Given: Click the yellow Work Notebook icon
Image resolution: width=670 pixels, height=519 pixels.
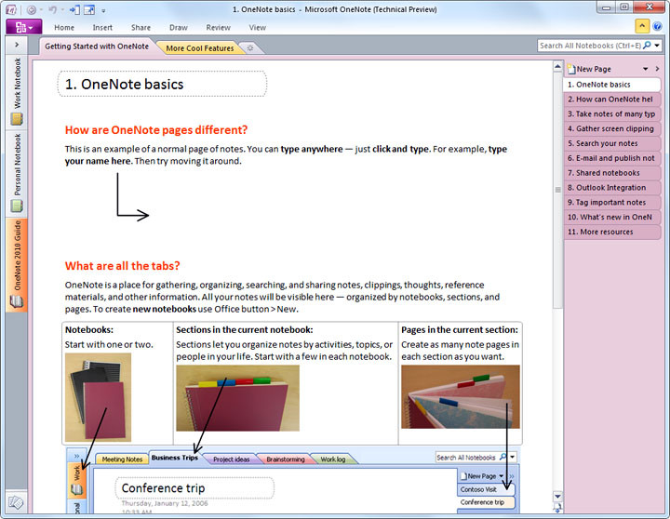Looking at the screenshot, I should pyautogui.click(x=17, y=119).
